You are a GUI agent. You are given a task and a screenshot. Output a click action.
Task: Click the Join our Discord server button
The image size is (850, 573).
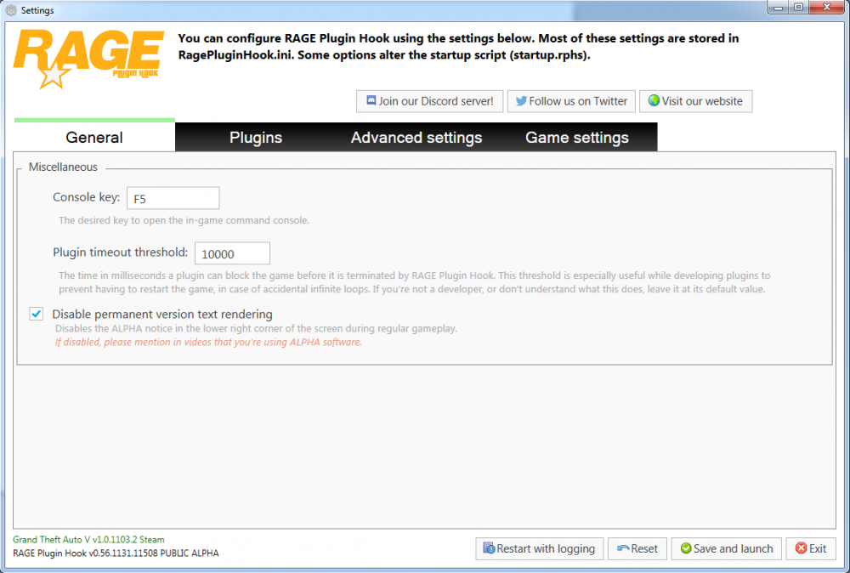(x=429, y=101)
